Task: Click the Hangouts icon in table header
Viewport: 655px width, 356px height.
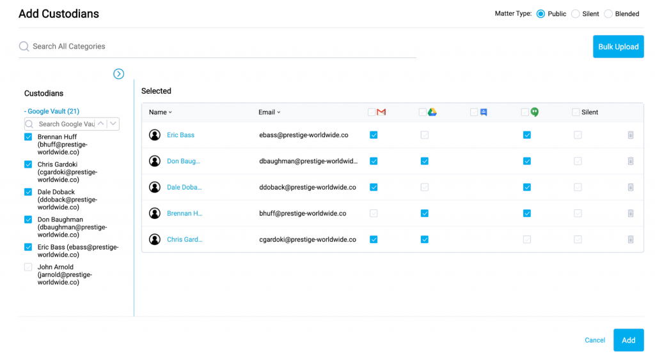Action: click(535, 112)
